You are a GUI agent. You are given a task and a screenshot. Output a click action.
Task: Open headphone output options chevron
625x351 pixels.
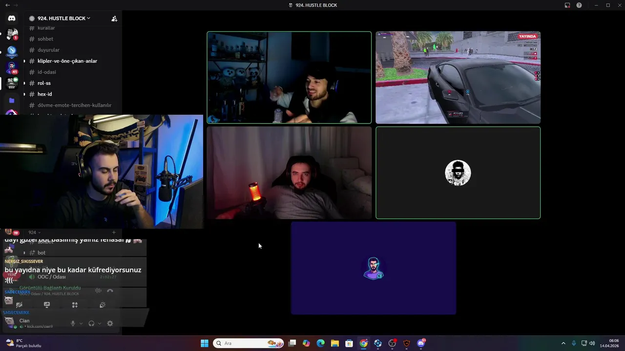pos(100,323)
